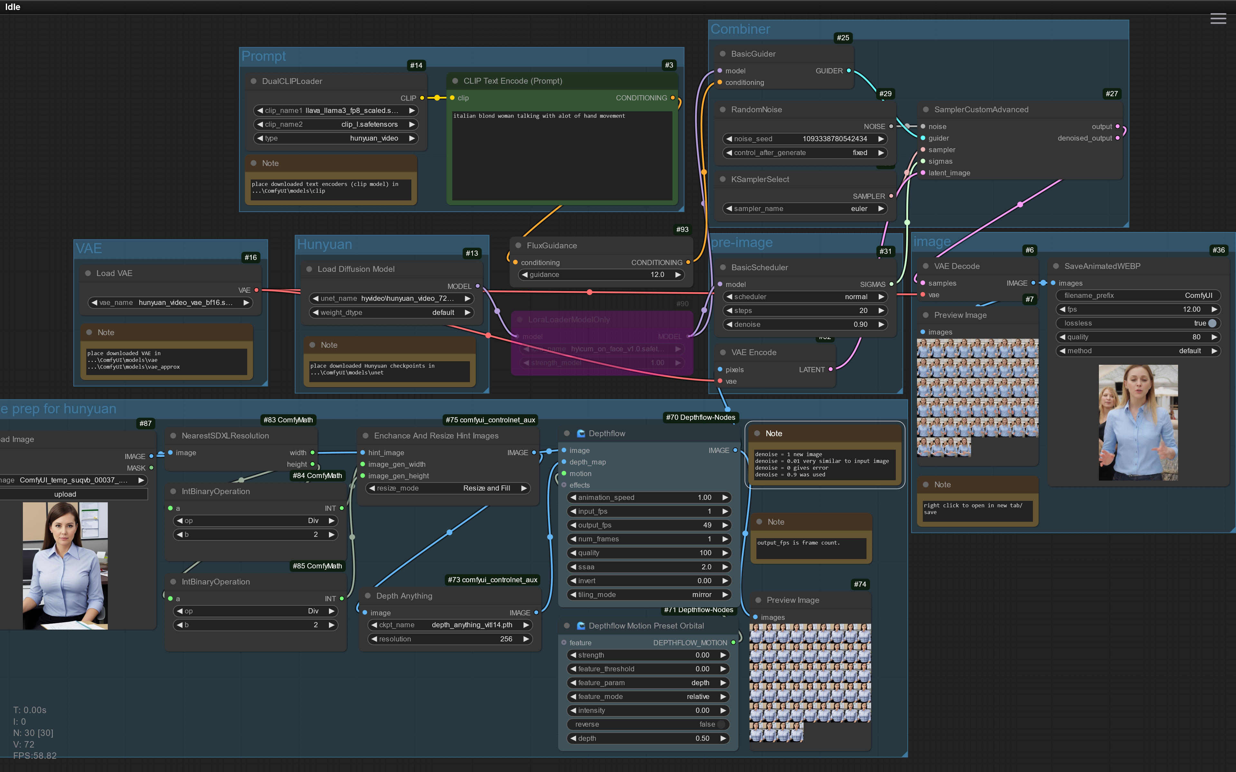Screen dimensions: 1236x772
Task: Collapse the FluxGuidance node using its dot
Action: [x=518, y=245]
